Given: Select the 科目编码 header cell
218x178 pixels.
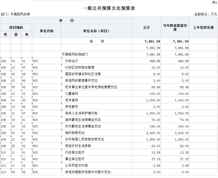Looking at the screenshot, I should [16, 27].
